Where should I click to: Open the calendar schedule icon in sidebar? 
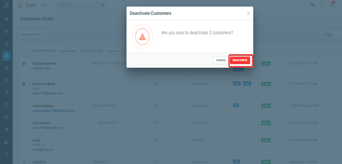tap(6, 44)
